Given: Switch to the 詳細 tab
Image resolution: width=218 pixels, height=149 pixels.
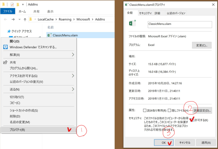Looking at the screenshot, I should tap(157, 13).
